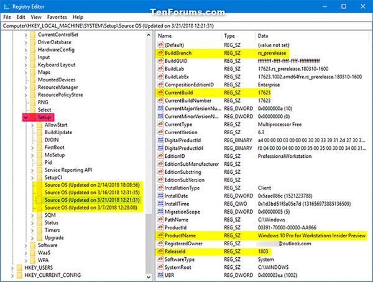Click the HardwareConfig folder icon
The width and height of the screenshot is (373, 282).
pos(33,50)
